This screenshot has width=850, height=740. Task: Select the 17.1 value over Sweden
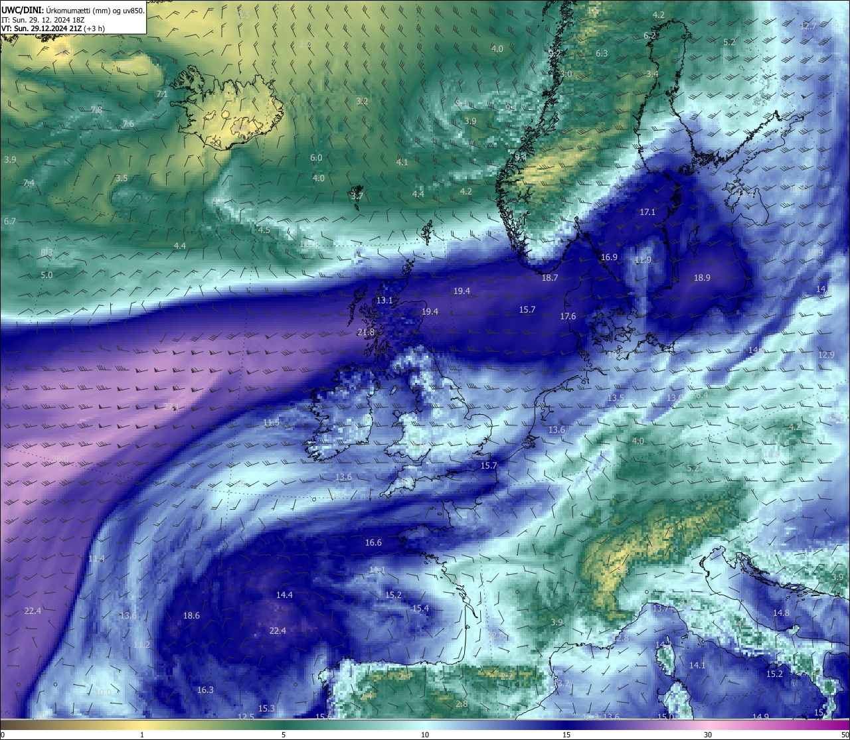pyautogui.click(x=647, y=212)
